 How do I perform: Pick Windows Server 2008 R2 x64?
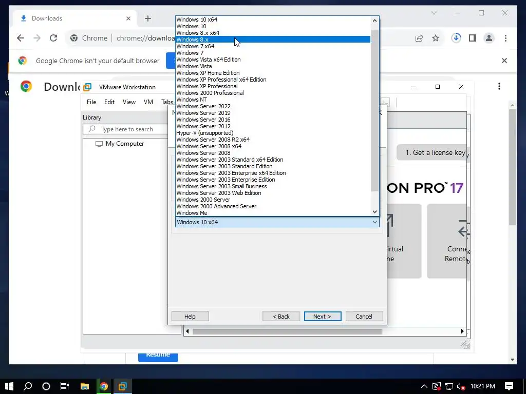273,140
